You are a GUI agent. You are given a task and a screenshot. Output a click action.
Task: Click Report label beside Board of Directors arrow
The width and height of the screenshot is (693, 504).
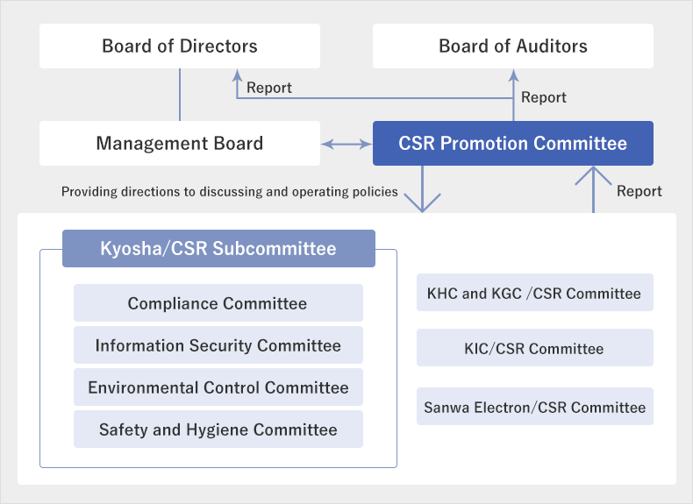pos(268,88)
